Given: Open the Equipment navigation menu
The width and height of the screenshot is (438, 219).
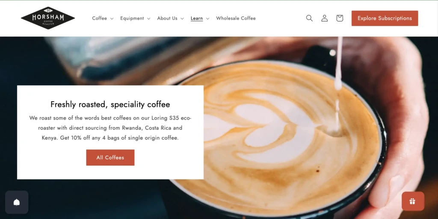Looking at the screenshot, I should (x=132, y=18).
